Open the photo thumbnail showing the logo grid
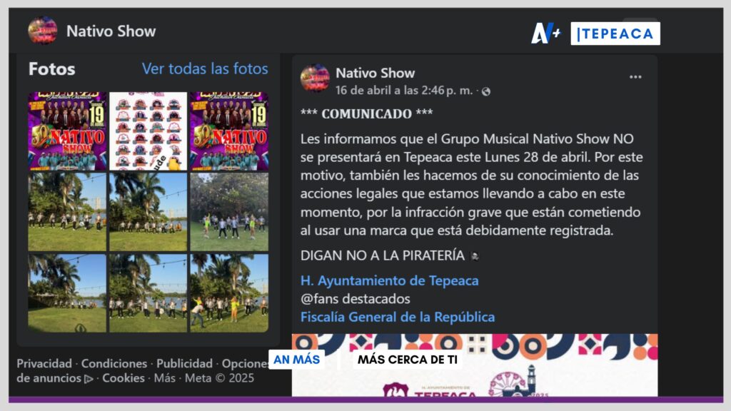 tap(148, 131)
